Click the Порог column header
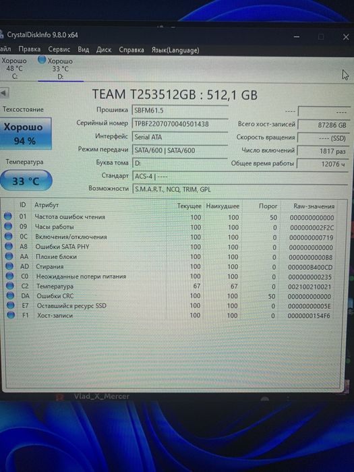The height and width of the screenshot is (472, 354). (x=268, y=206)
